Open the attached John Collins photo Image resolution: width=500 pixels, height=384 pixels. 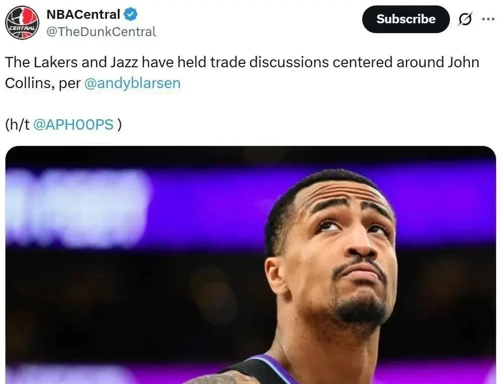(251, 265)
